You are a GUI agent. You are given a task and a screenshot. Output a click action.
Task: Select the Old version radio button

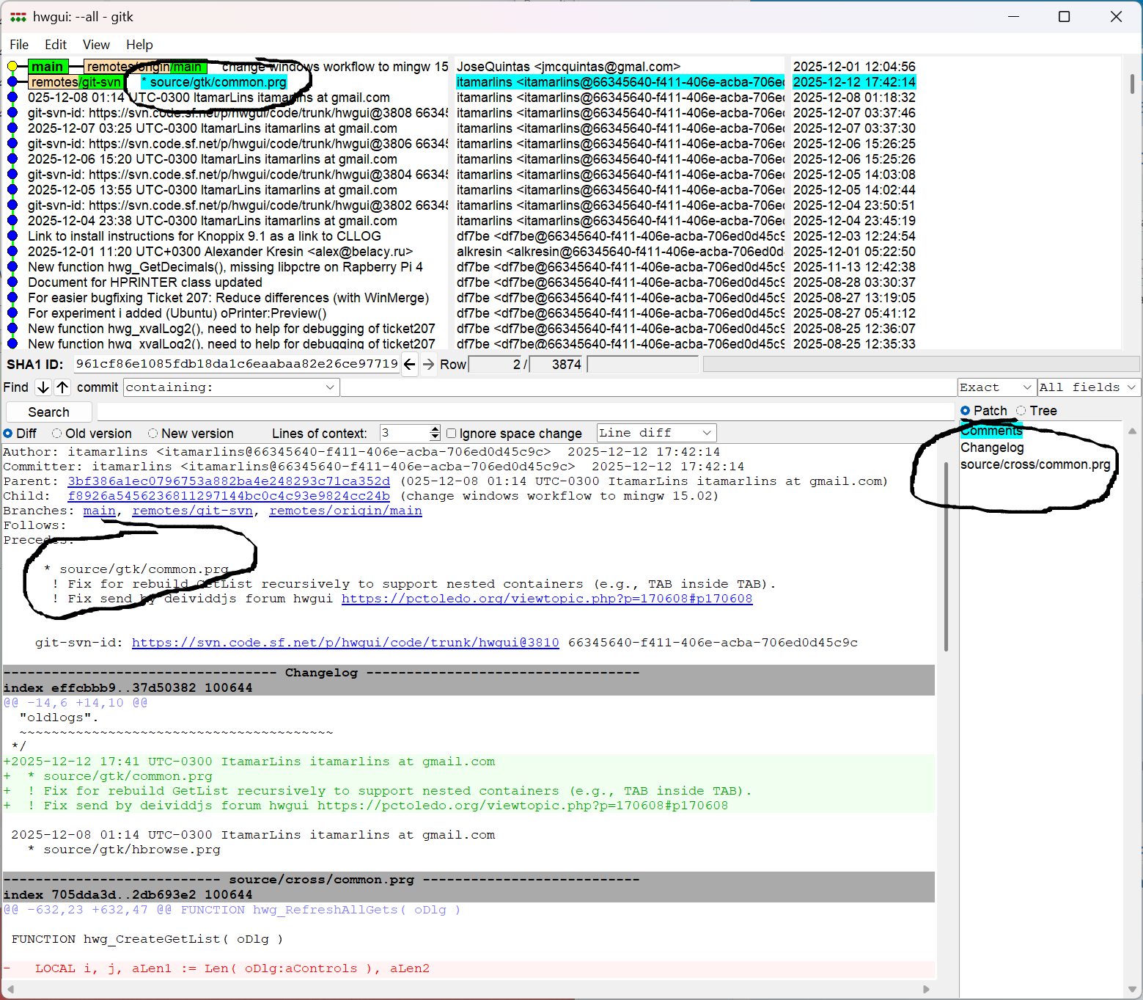click(x=57, y=433)
